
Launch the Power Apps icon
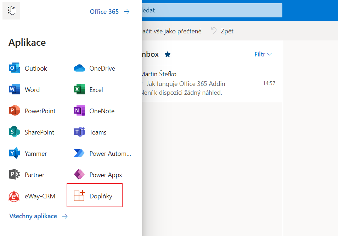[79, 174]
